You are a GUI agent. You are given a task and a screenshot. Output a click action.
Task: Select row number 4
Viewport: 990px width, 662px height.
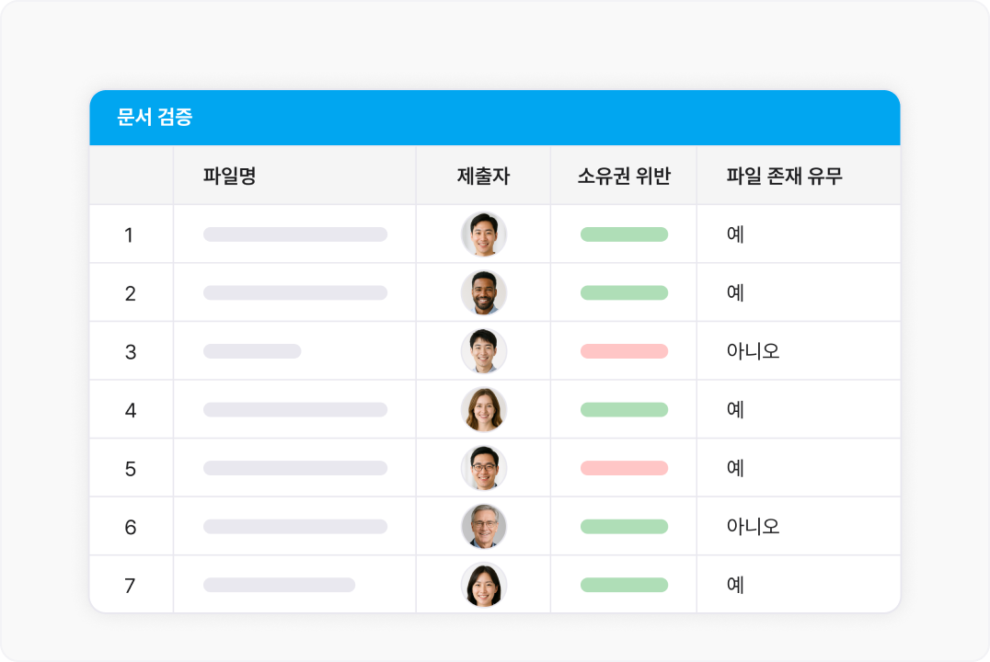click(x=130, y=410)
